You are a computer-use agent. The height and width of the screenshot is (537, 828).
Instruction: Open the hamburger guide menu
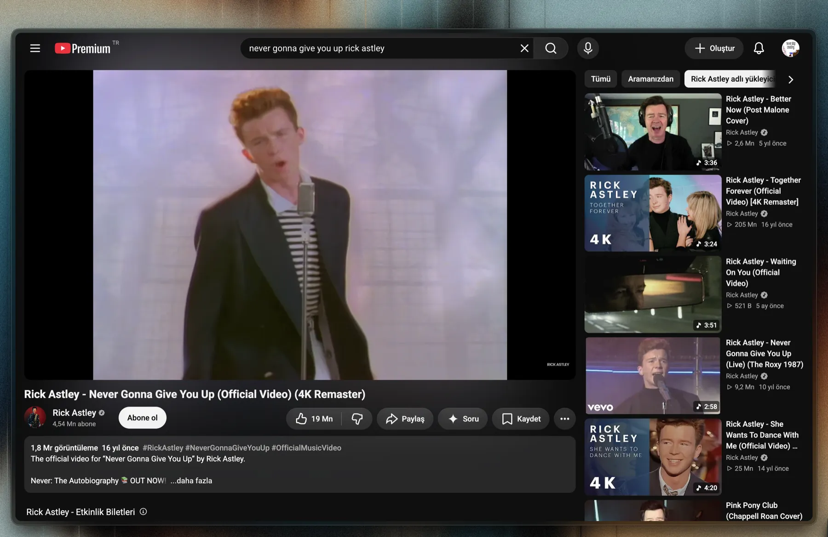[x=35, y=48]
